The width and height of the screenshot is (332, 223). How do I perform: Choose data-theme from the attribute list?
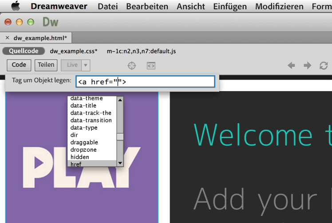click(92, 98)
